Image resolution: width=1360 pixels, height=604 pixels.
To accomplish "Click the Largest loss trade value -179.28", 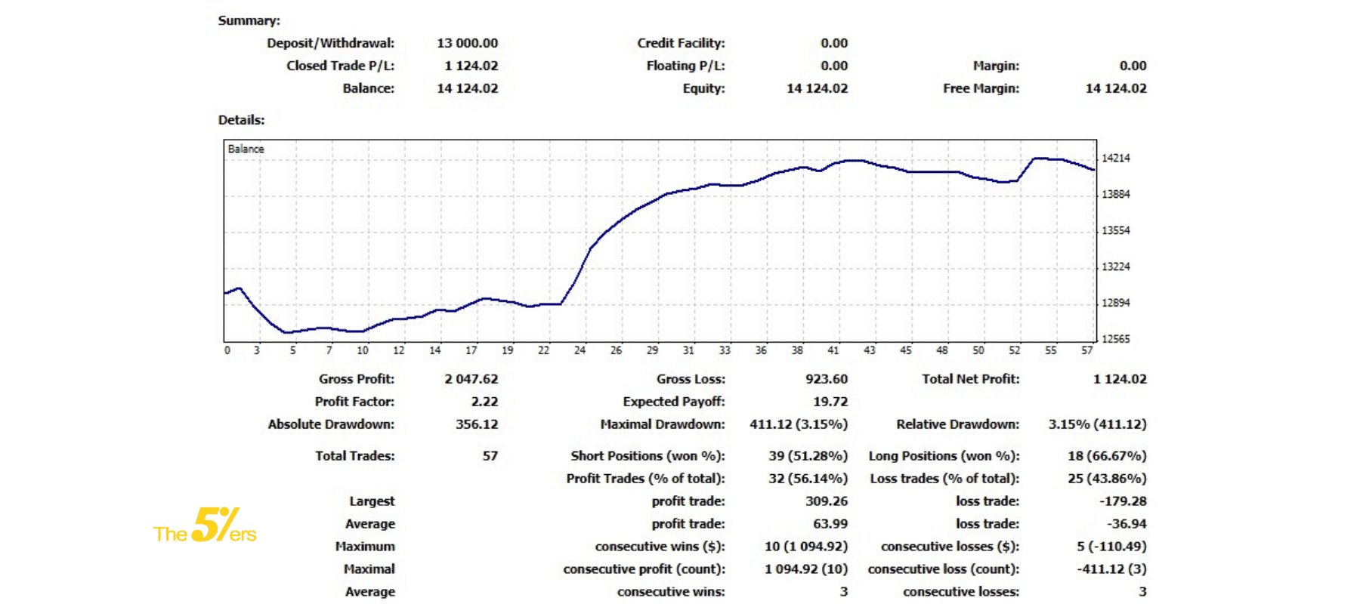I will 1123,501.
